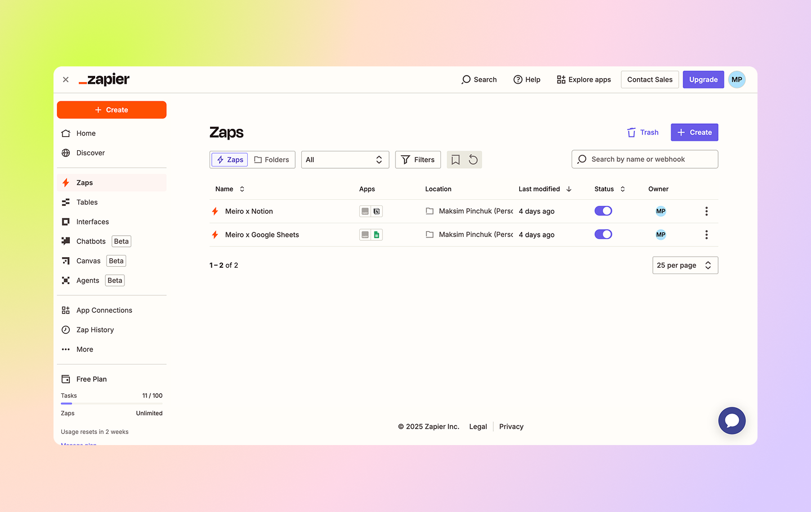
Task: Open Canvas in the sidebar
Action: pos(112,261)
